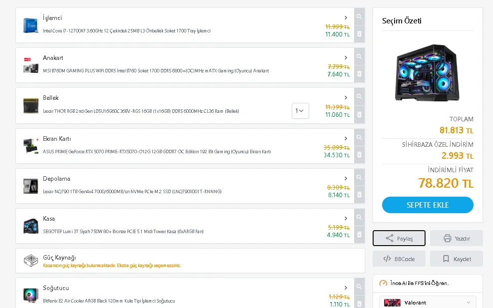Click the ASUS RTX 5070 graphics card thumbnail
This screenshot has height=308, width=493.
coord(31,146)
